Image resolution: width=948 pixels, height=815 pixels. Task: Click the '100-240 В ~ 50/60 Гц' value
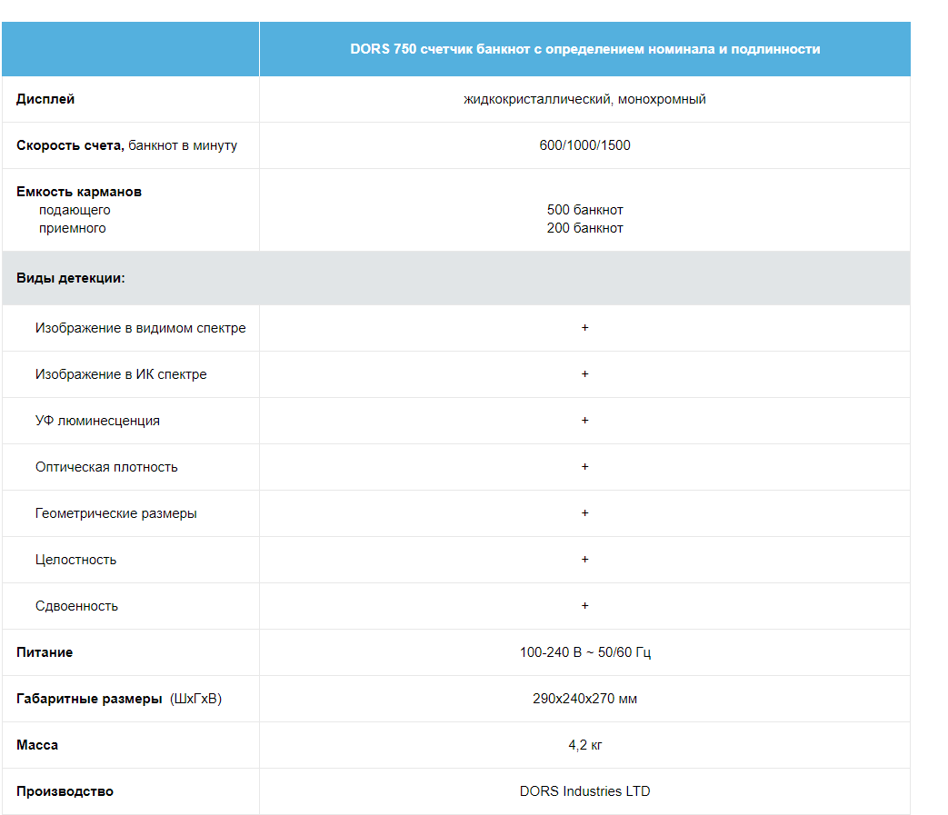tap(584, 652)
